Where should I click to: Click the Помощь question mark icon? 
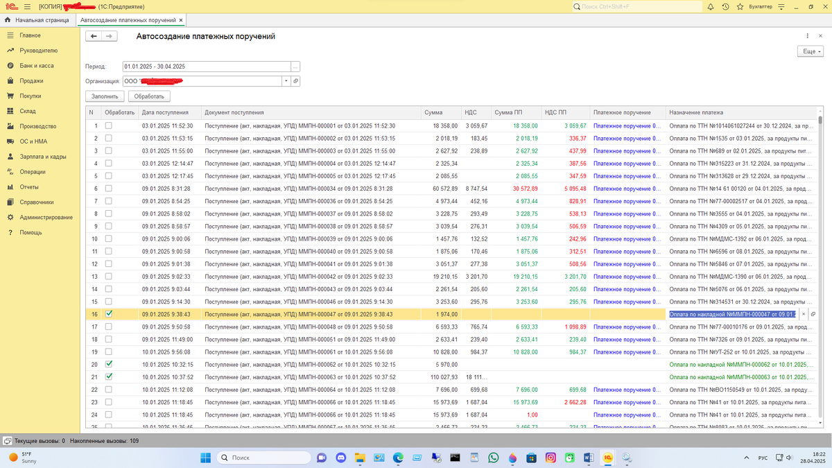coord(10,233)
